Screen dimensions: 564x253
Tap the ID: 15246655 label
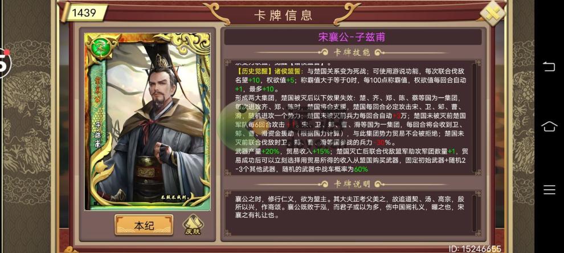(x=475, y=248)
